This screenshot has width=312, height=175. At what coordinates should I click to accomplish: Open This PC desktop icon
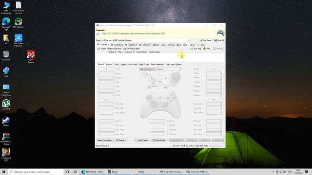[x=6, y=8]
